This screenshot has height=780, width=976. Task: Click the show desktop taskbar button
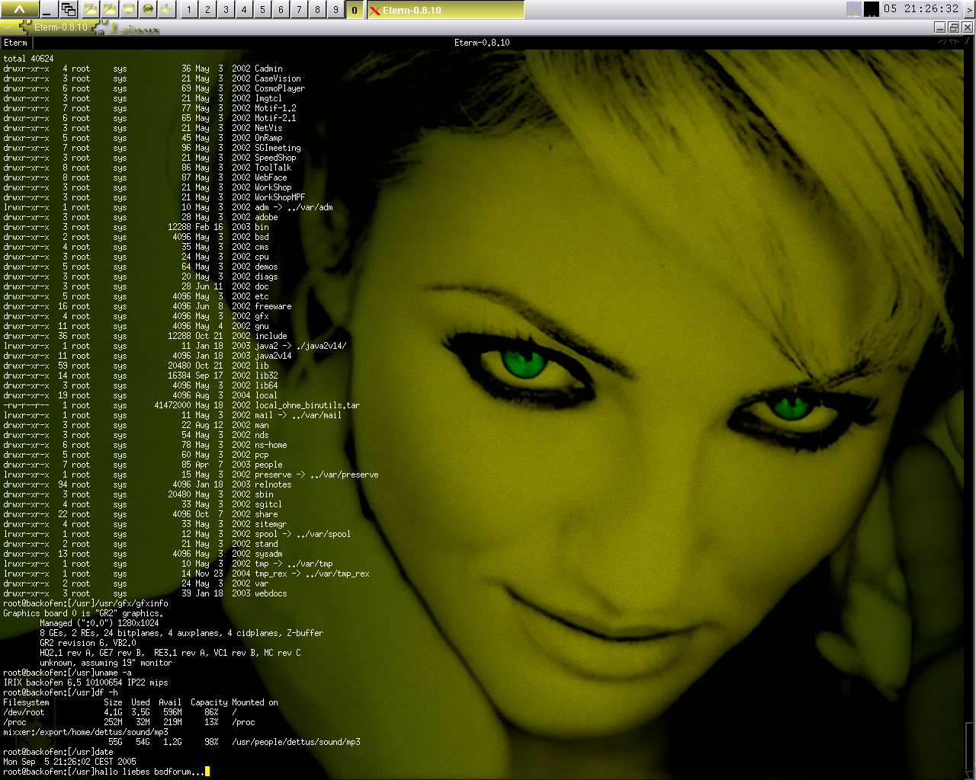[47, 9]
